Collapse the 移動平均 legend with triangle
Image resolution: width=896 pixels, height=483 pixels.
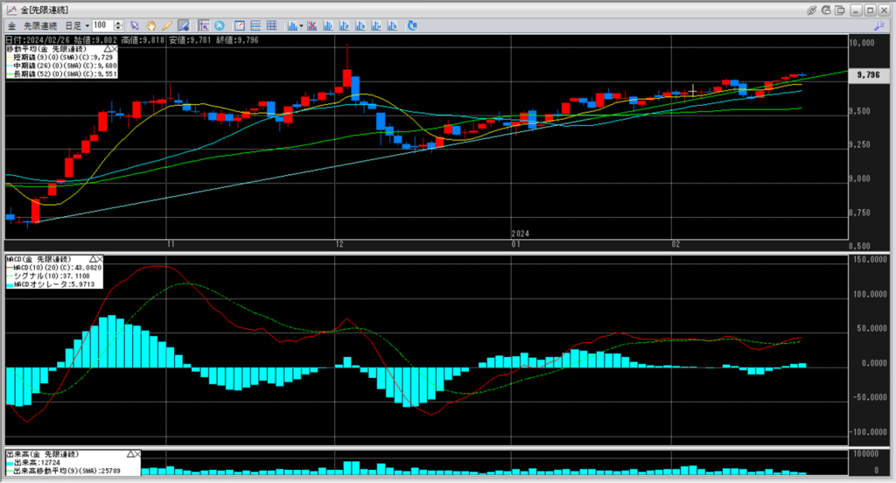tap(108, 49)
